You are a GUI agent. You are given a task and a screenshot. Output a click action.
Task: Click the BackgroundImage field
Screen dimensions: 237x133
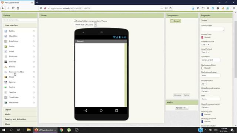coord(211,75)
